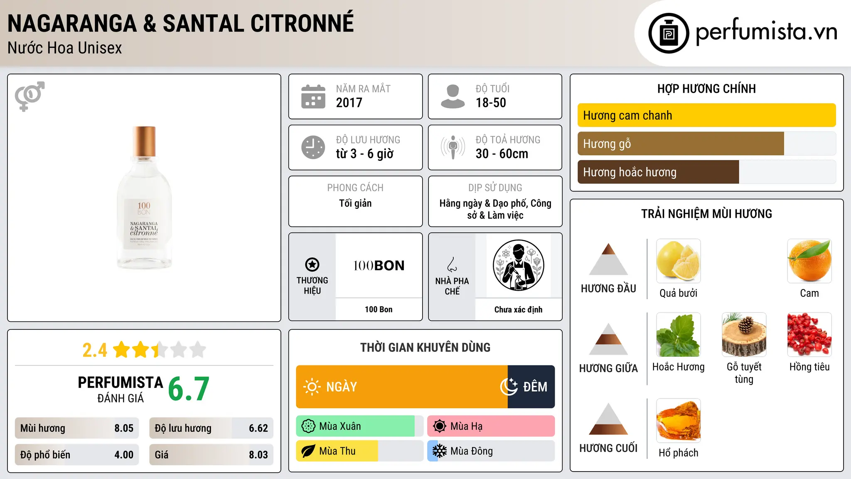Click the star badge icon above Thương hiệu
This screenshot has height=479, width=851.
[312, 264]
